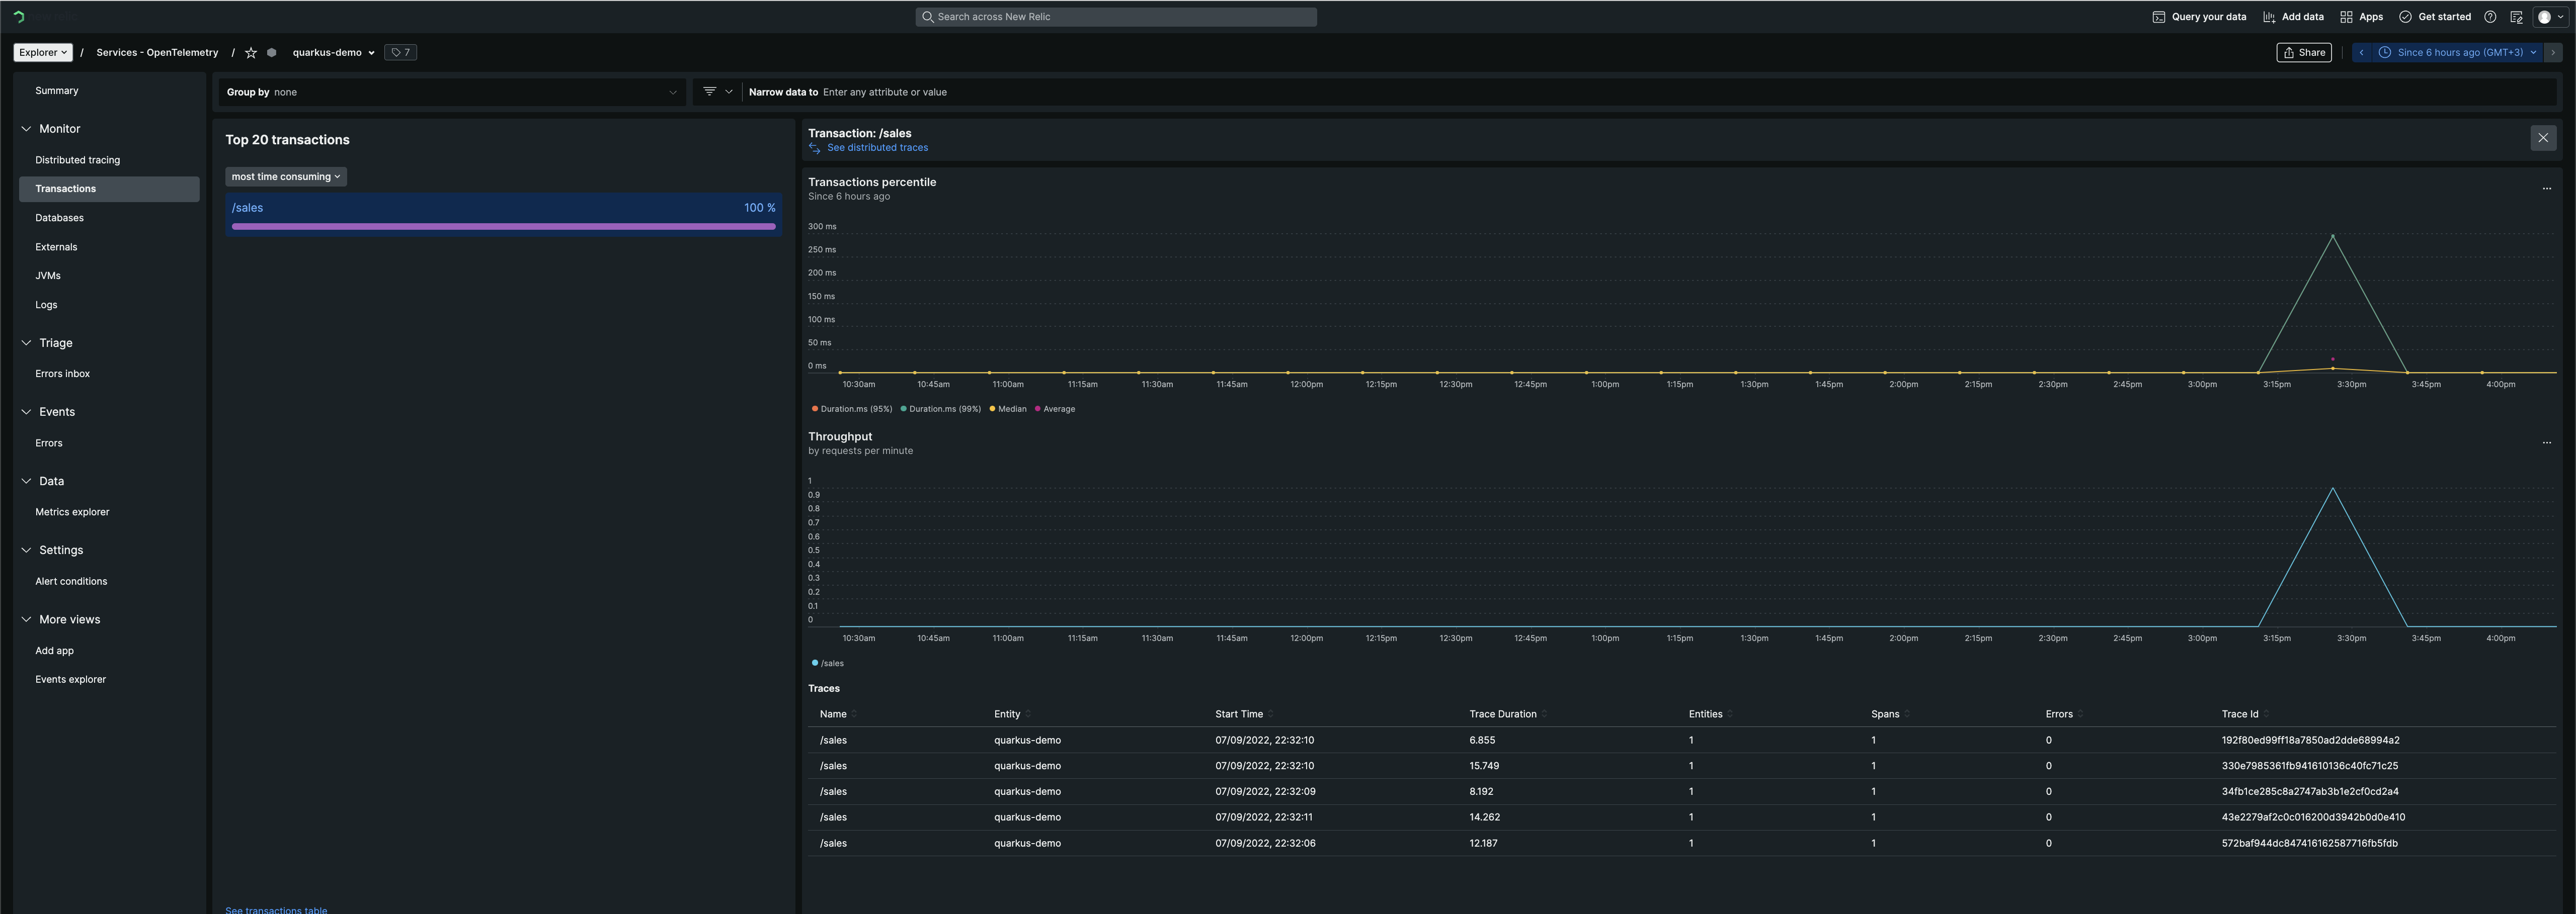Viewport: 2576px width, 914px height.
Task: Toggle Median legend series visibility
Action: (x=1008, y=410)
